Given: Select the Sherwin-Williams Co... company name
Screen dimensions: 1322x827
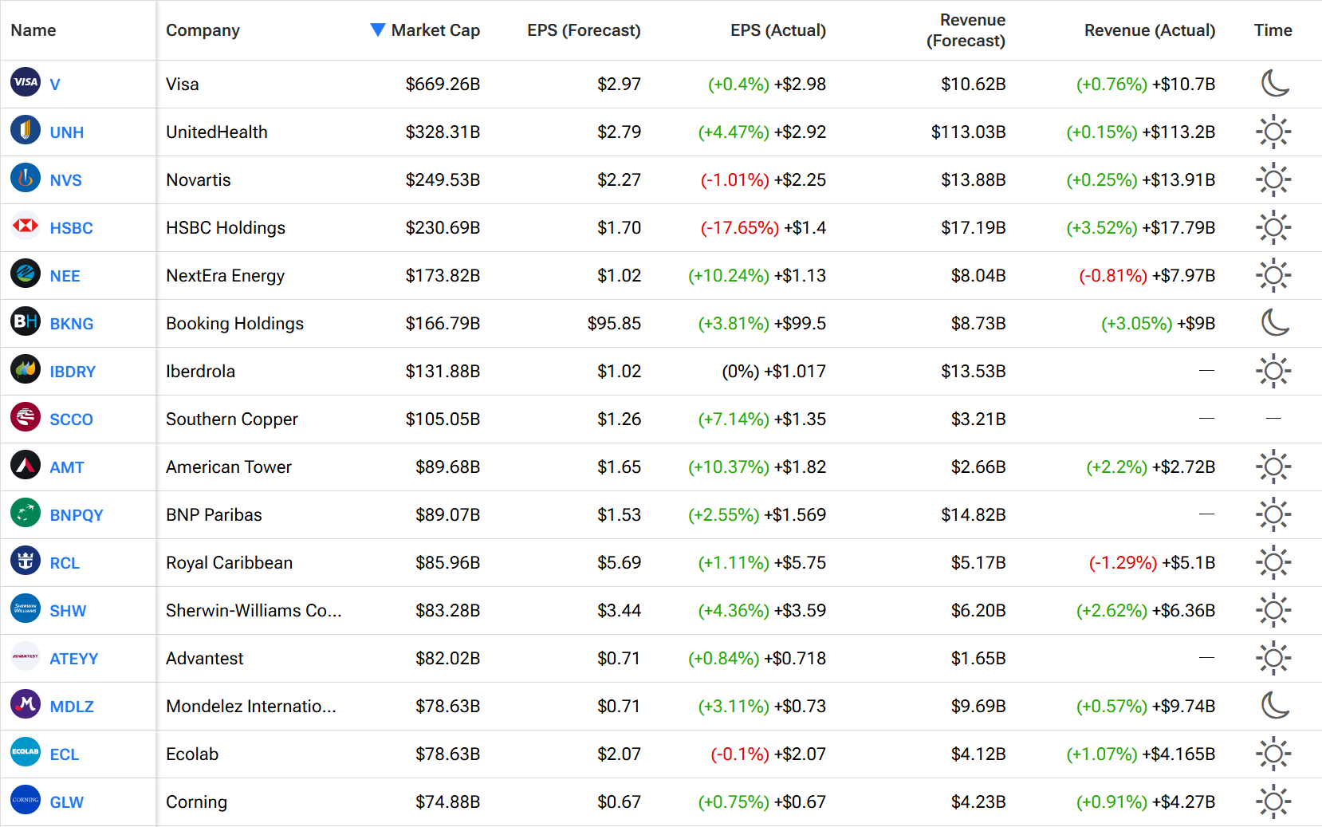Looking at the screenshot, I should pos(254,611).
